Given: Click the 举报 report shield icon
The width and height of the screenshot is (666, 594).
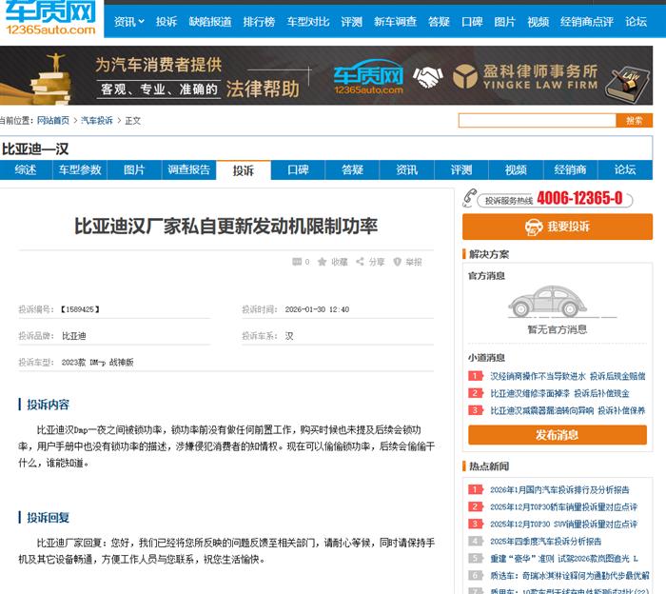Looking at the screenshot, I should pyautogui.click(x=399, y=262).
